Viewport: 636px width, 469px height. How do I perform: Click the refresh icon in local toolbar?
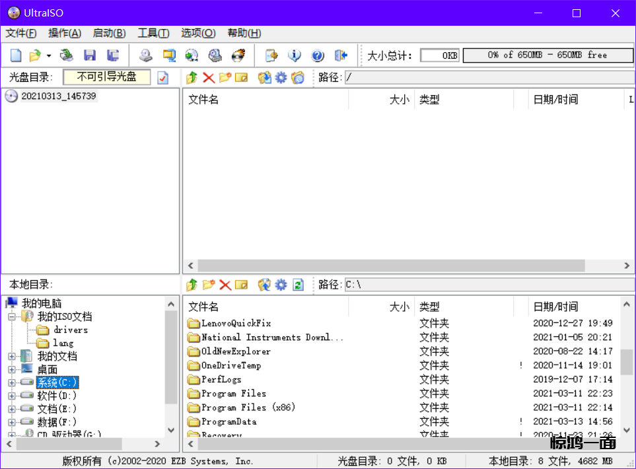298,285
